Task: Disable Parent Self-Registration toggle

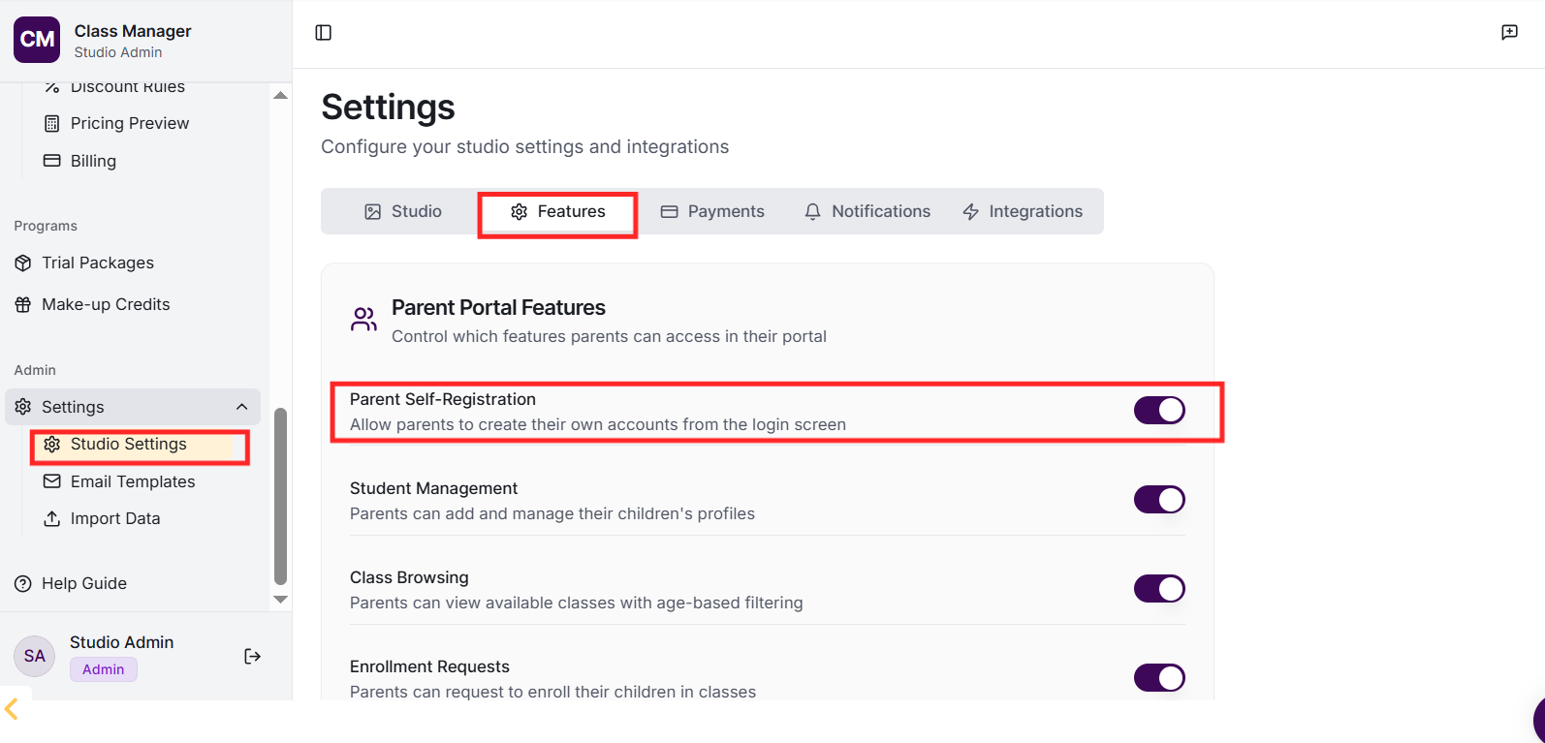Action: tap(1159, 411)
